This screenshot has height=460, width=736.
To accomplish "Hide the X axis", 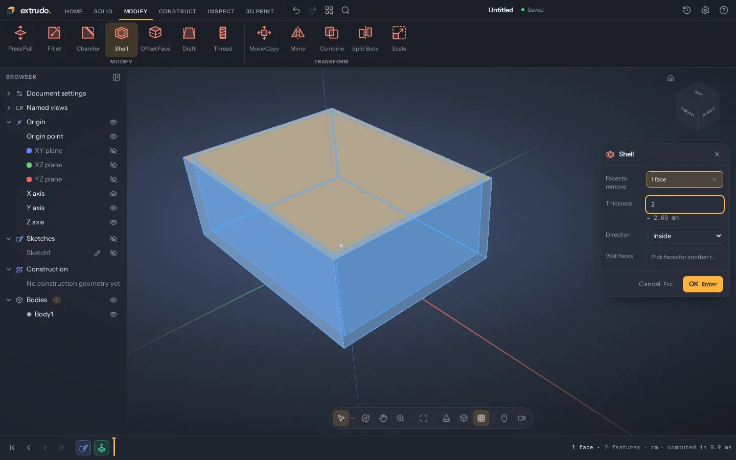I will [x=113, y=194].
